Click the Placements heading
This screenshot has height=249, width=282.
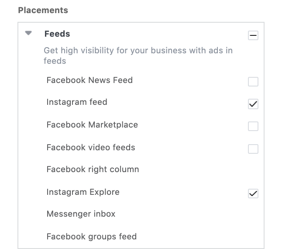(x=43, y=10)
